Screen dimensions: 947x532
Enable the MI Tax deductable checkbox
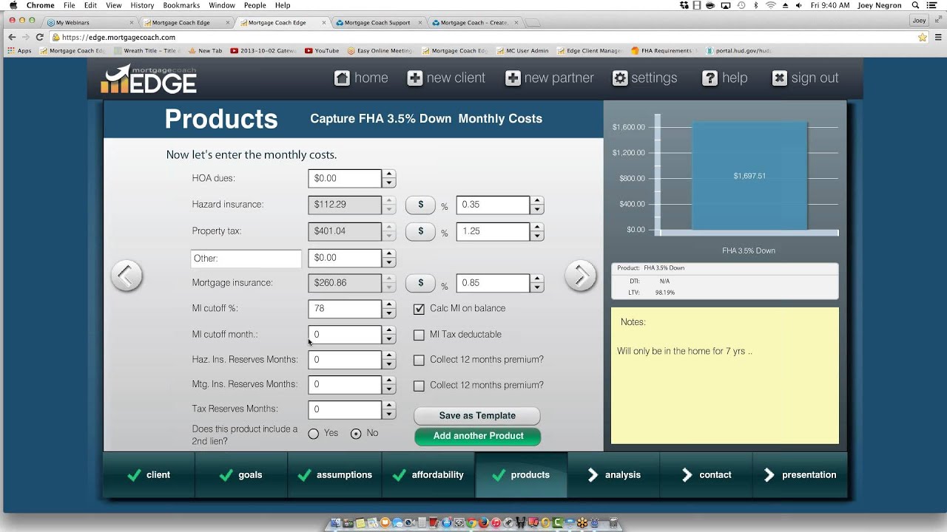419,335
